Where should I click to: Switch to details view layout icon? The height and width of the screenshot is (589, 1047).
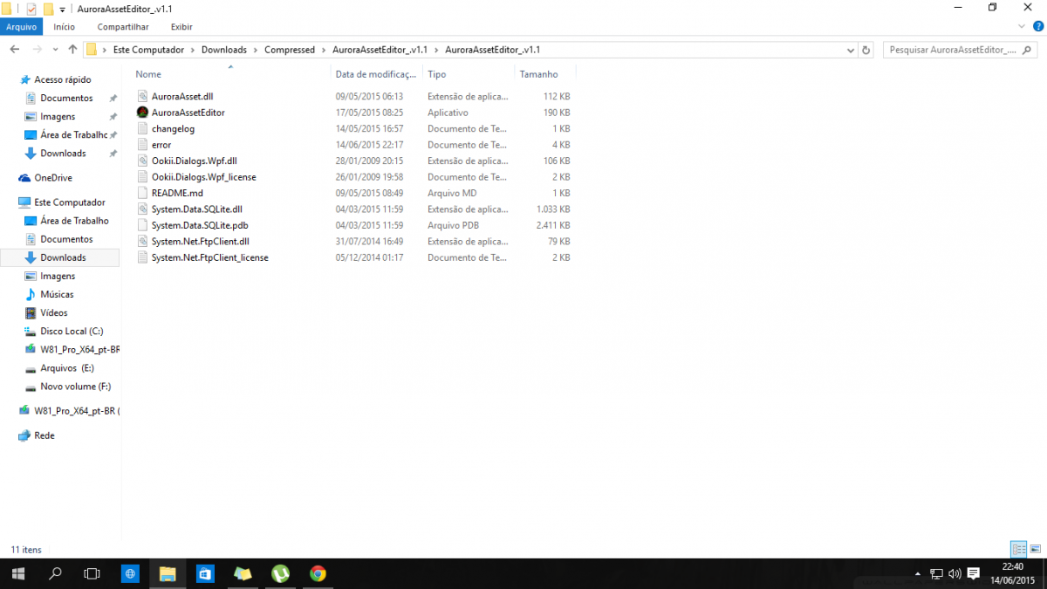click(x=1018, y=549)
